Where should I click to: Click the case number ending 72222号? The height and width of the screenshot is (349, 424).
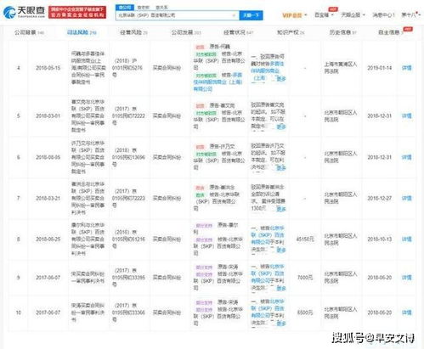[x=128, y=115]
